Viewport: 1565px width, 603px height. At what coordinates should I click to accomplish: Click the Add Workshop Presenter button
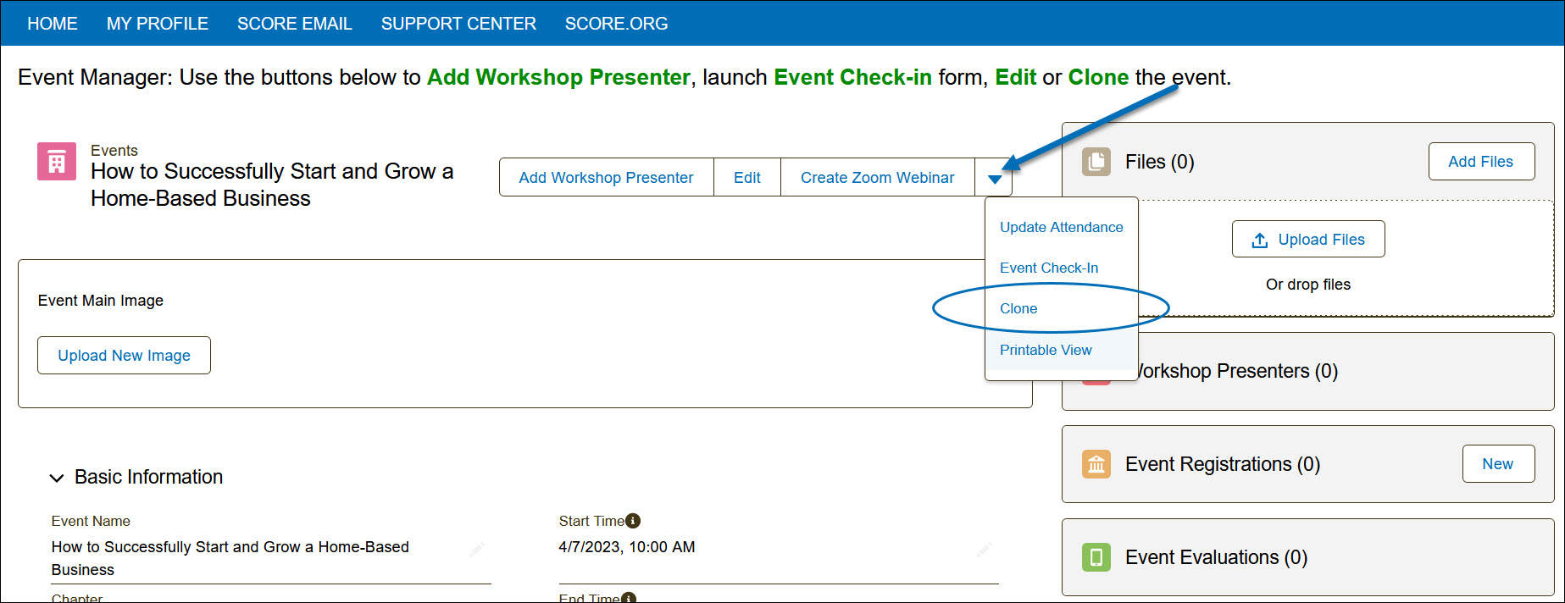click(x=606, y=178)
